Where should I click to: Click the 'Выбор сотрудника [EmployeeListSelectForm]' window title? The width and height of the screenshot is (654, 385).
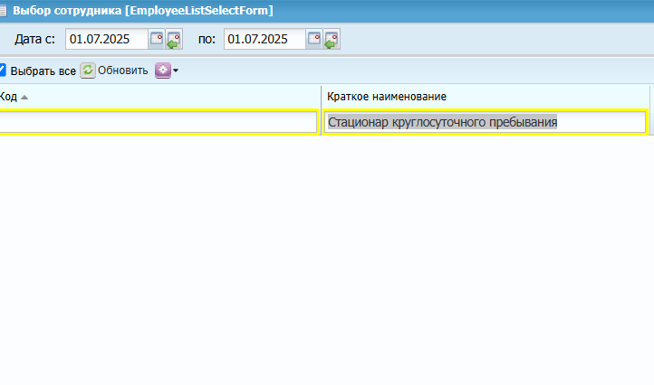[142, 11]
